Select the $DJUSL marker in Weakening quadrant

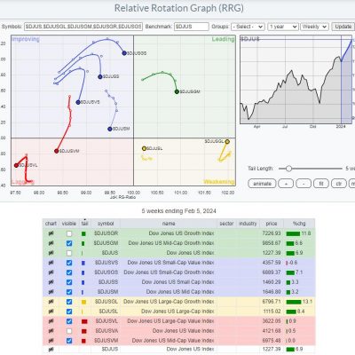tap(144, 148)
